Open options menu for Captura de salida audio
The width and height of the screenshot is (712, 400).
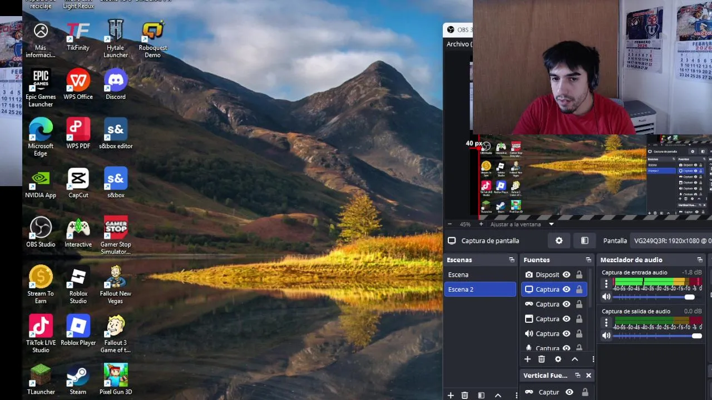pyautogui.click(x=606, y=322)
